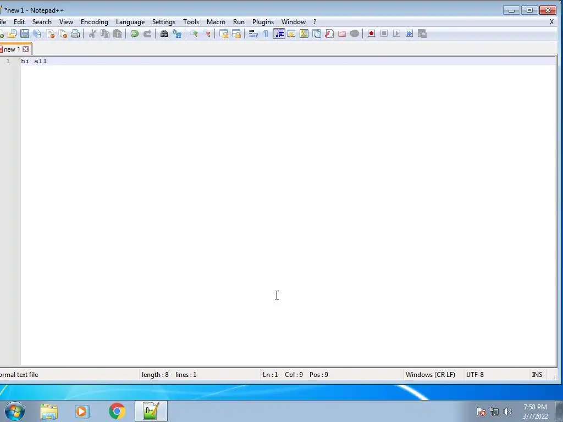Viewport: 563px width, 422px height.
Task: Open the Settings menu
Action: 164,22
